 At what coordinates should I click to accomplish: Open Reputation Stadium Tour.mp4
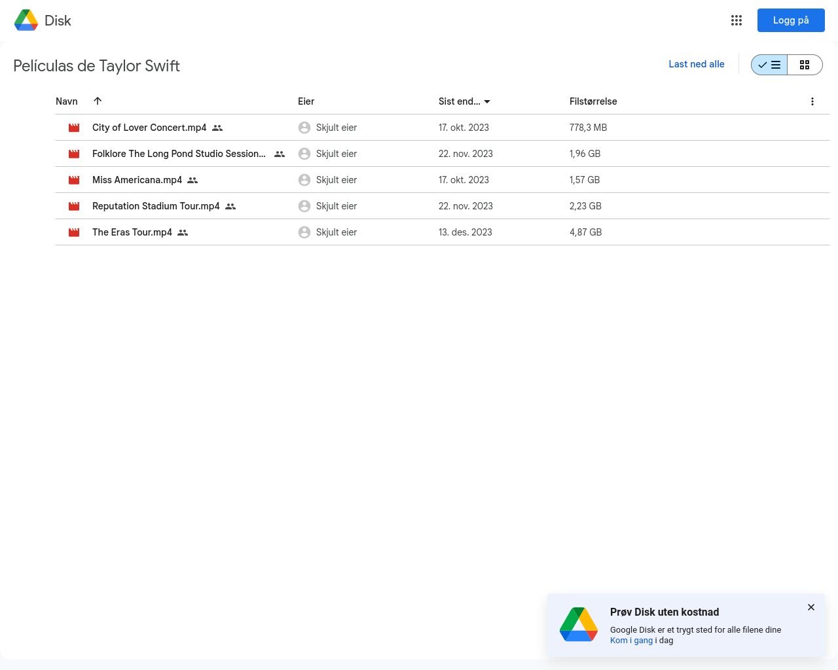[156, 206]
